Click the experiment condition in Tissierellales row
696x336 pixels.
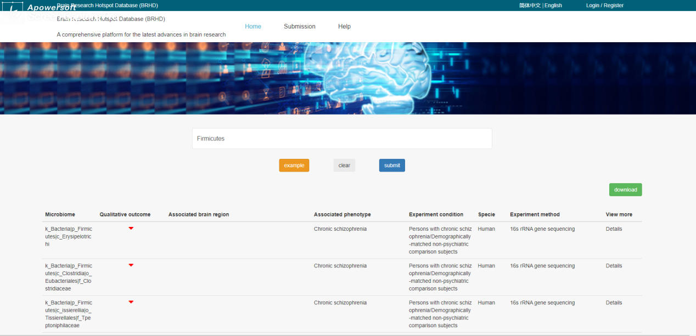[440, 314]
